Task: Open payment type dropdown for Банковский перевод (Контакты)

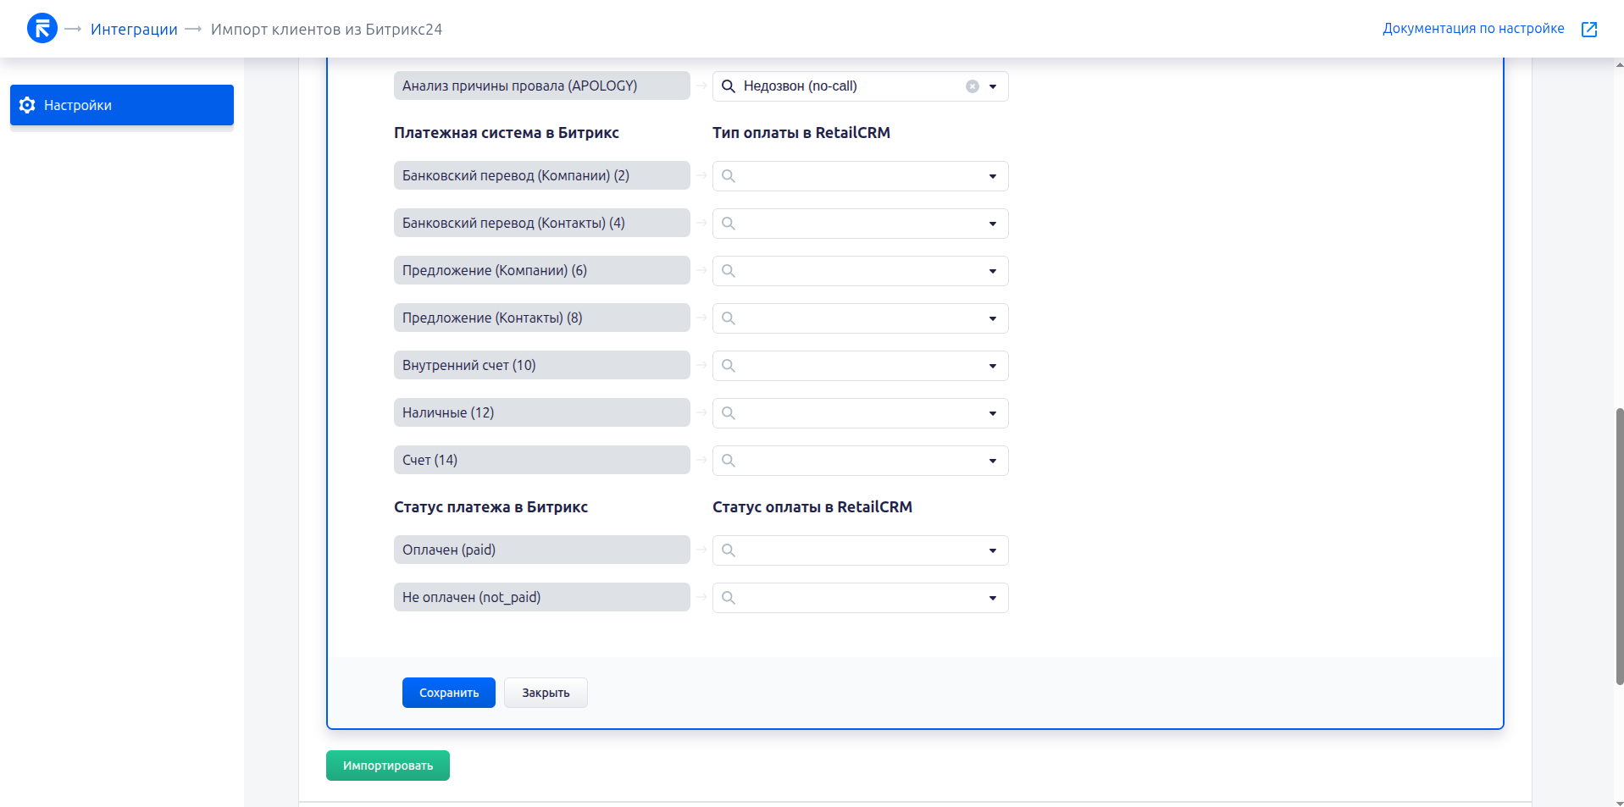Action: (x=993, y=224)
